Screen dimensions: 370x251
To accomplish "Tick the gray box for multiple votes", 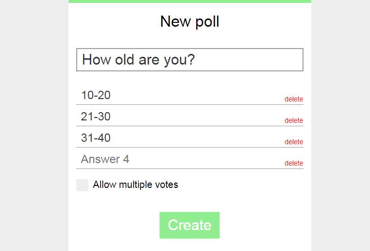I will 82,185.
